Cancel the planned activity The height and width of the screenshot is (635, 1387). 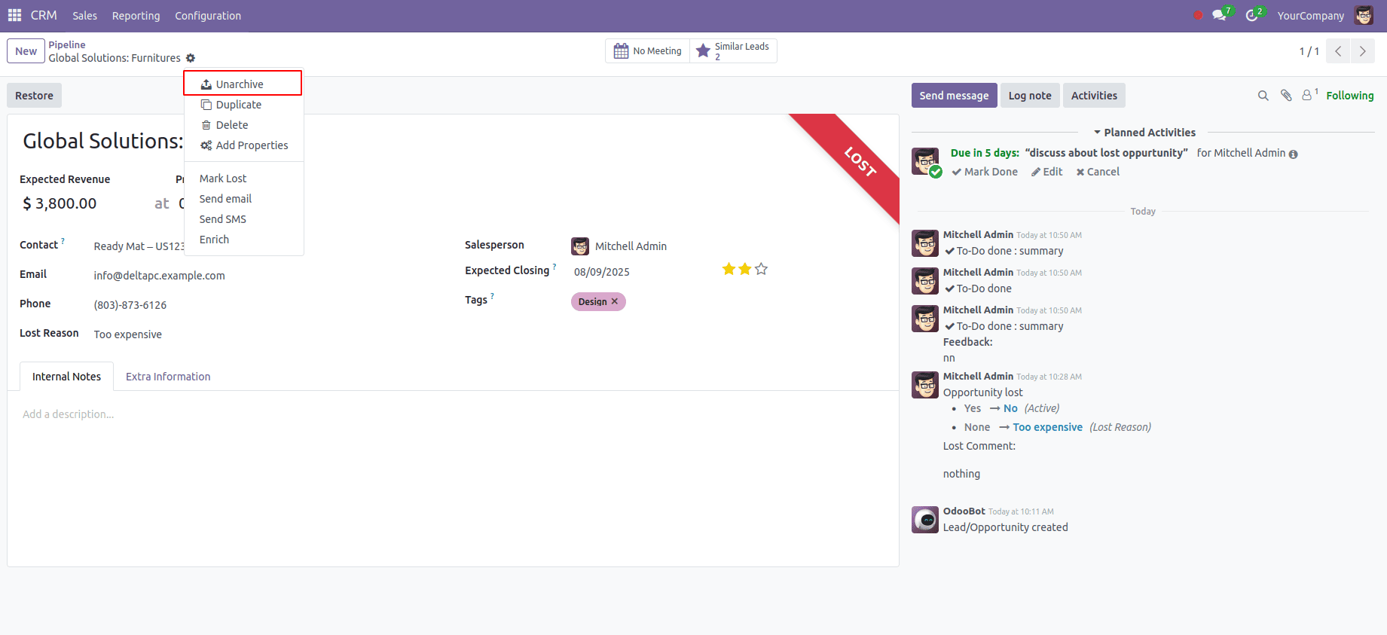pyautogui.click(x=1098, y=172)
